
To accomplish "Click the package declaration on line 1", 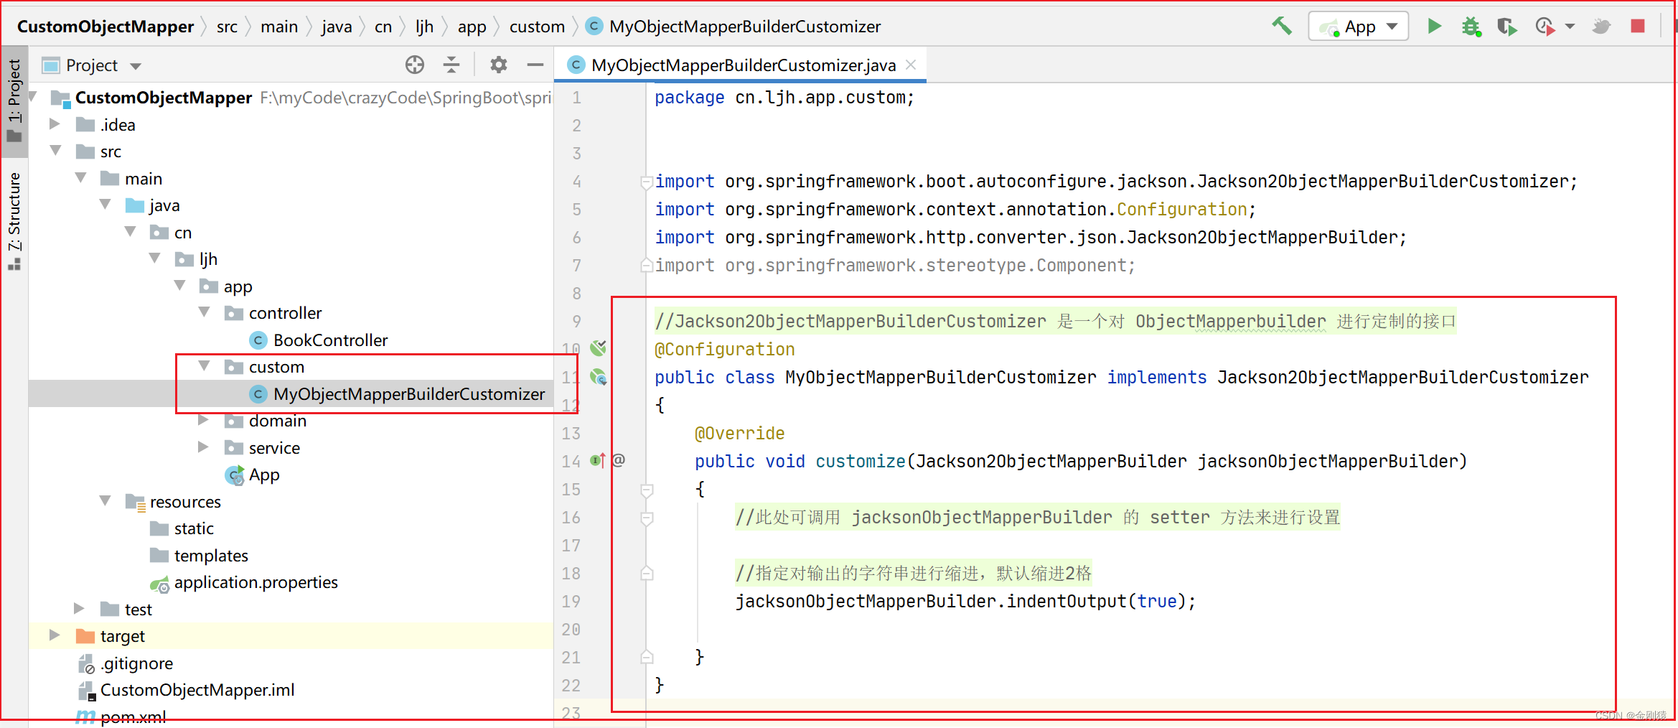I will pyautogui.click(x=784, y=98).
